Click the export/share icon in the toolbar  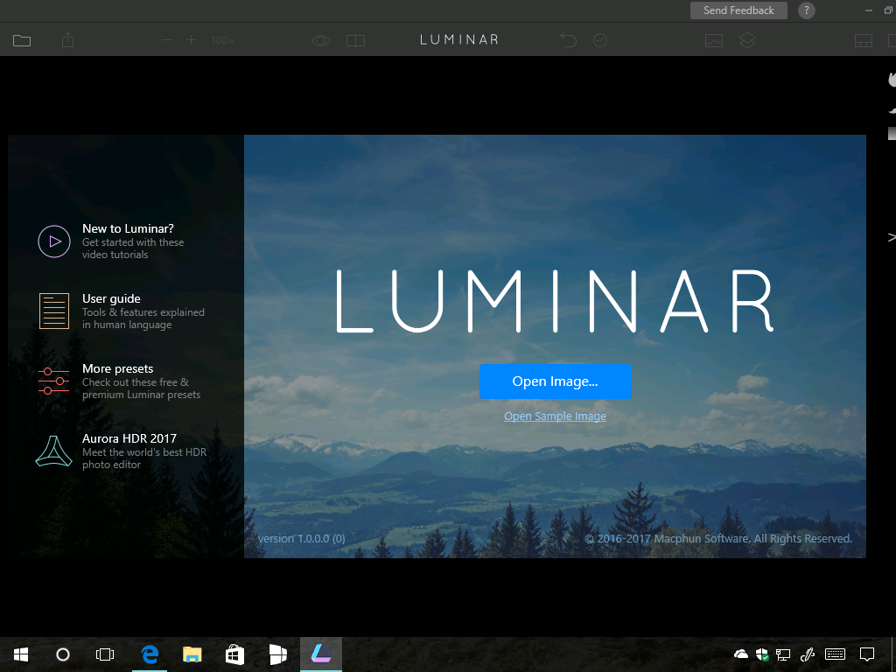click(67, 40)
